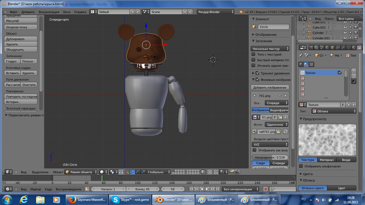
Task: Reload the background image file
Action: (x=285, y=132)
